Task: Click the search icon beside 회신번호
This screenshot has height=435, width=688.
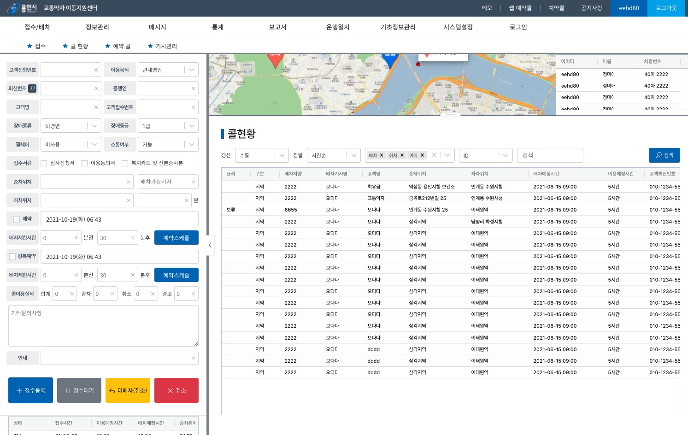Action: point(32,88)
